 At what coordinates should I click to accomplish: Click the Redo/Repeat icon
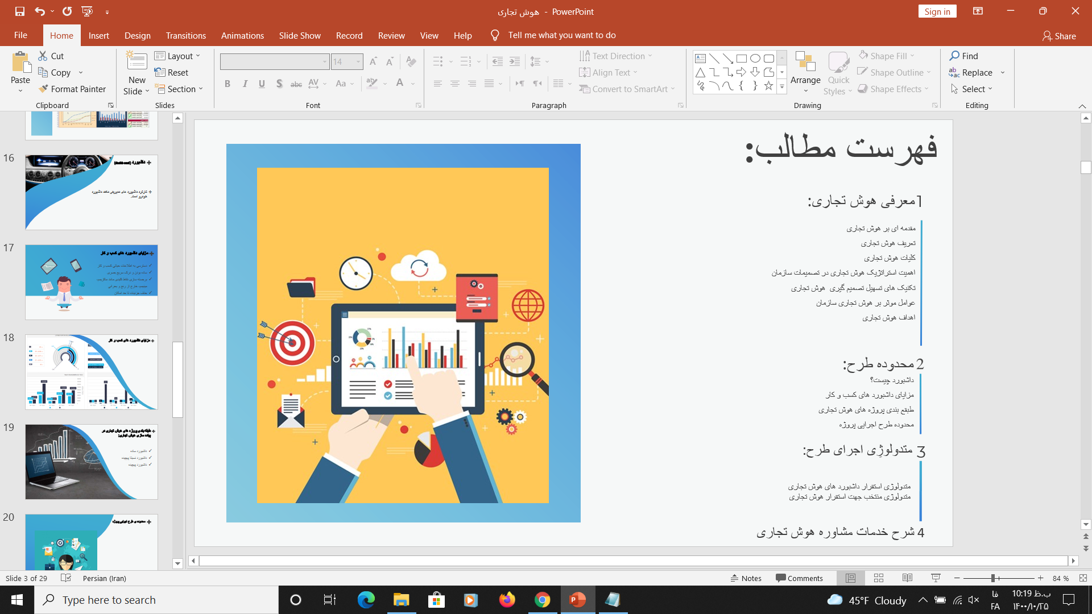67,11
